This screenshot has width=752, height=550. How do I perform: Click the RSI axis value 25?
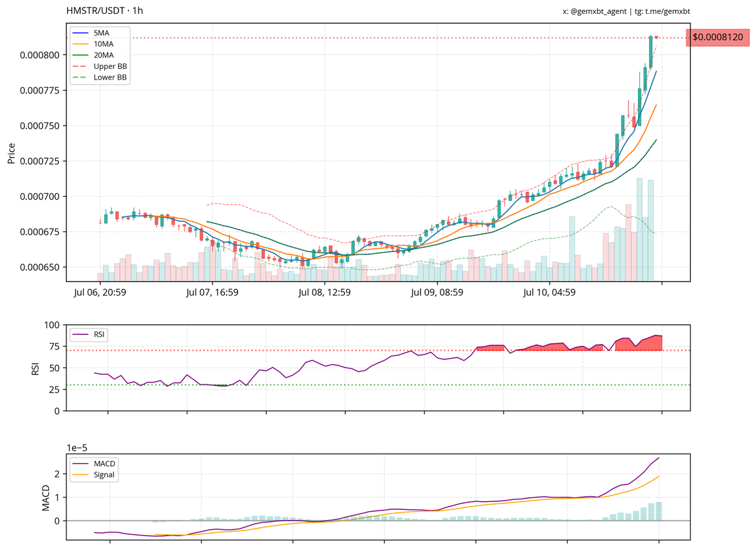[54, 389]
